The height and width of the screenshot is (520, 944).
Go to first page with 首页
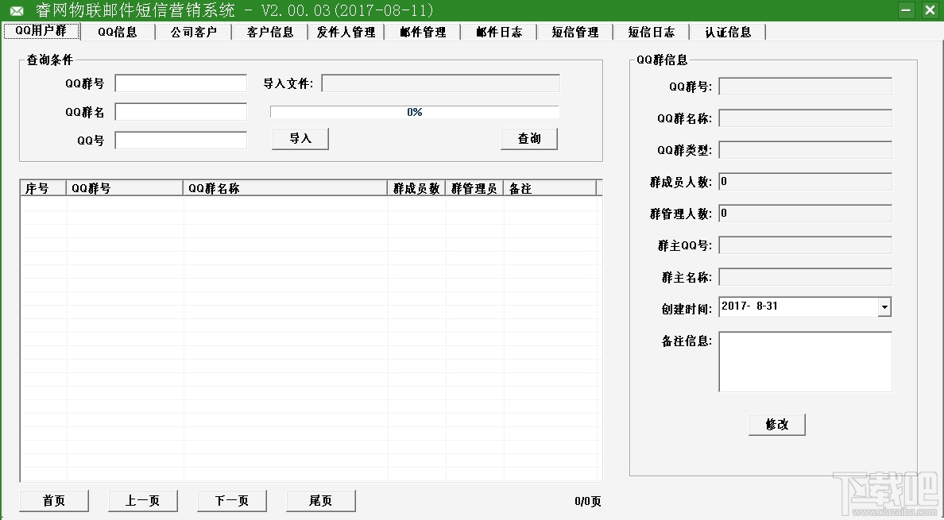click(54, 501)
